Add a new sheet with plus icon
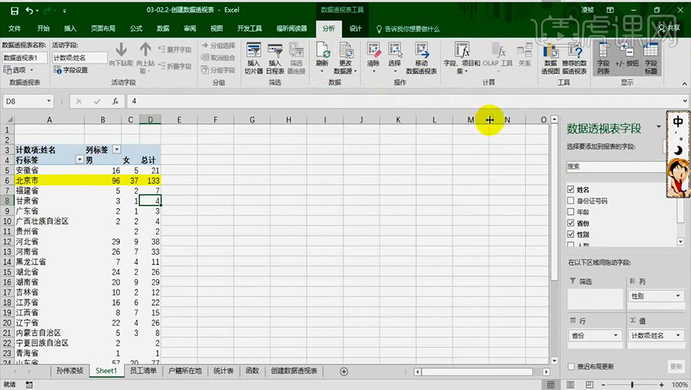 (x=343, y=371)
